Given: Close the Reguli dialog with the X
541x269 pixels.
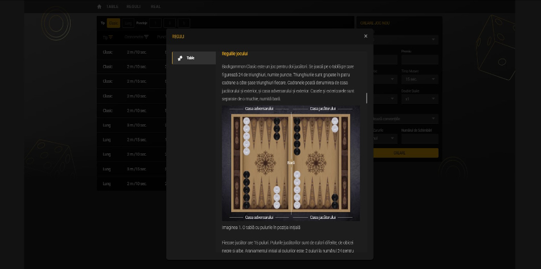Looking at the screenshot, I should click(366, 36).
